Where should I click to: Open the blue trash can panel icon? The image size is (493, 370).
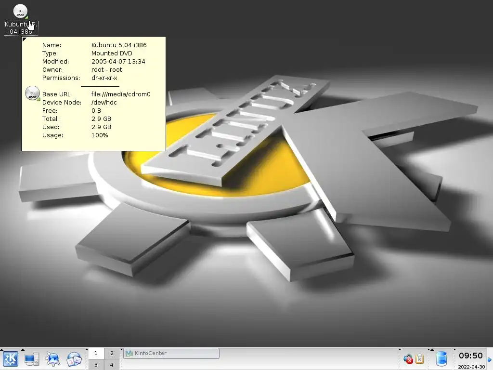point(441,359)
